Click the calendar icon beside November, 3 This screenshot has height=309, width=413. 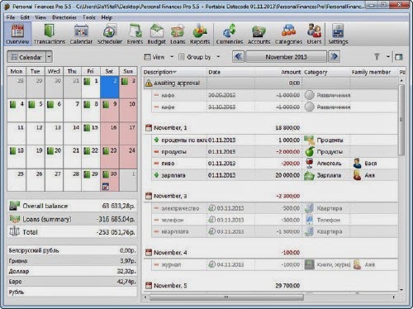point(149,196)
